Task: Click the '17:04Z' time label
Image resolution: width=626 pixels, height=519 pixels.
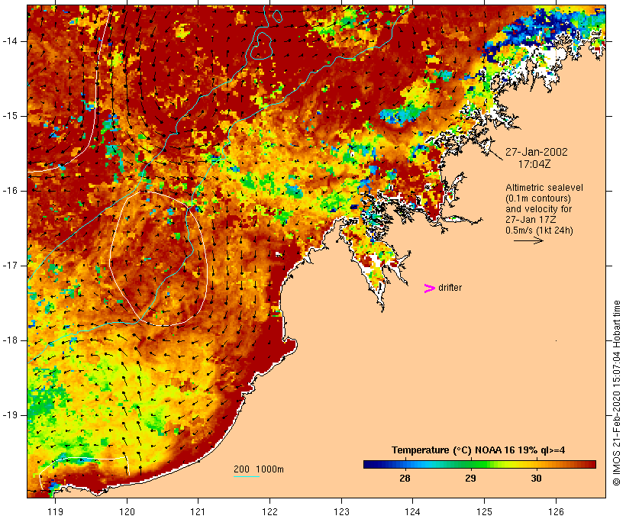Action: (x=534, y=164)
